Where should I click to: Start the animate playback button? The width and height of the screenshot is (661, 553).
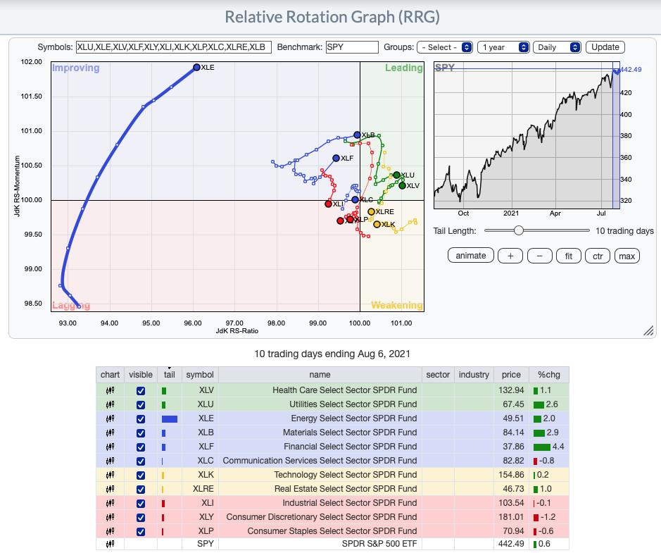470,256
